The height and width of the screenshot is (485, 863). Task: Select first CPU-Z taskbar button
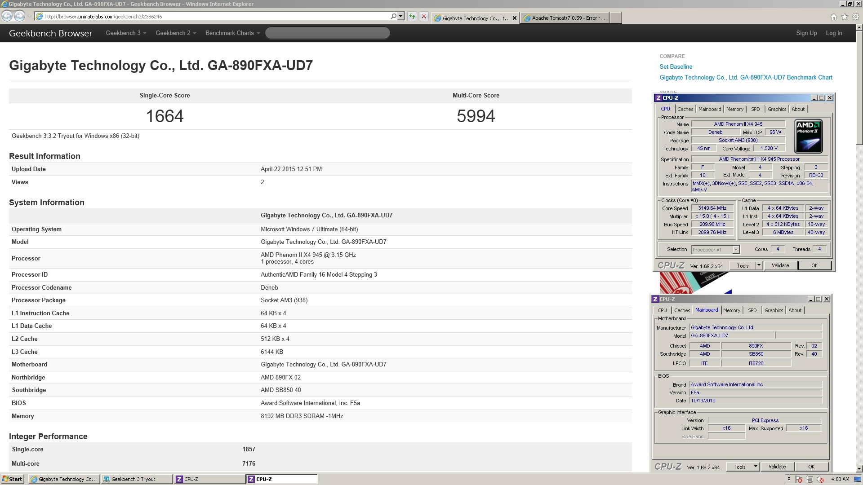(x=209, y=479)
